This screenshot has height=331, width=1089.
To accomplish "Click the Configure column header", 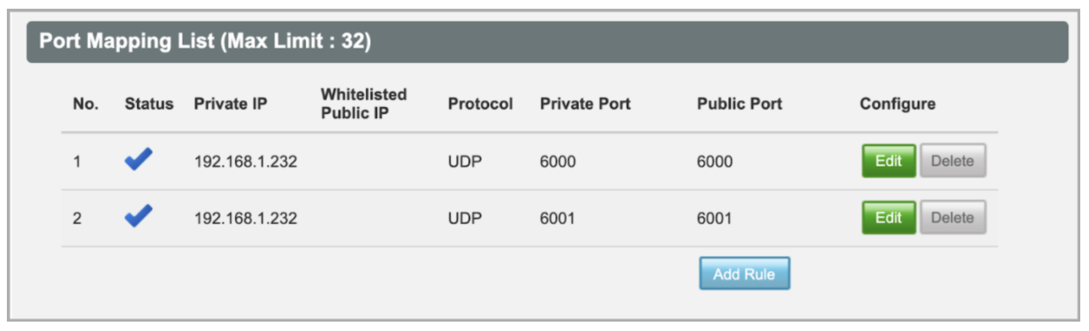I will pos(897,104).
